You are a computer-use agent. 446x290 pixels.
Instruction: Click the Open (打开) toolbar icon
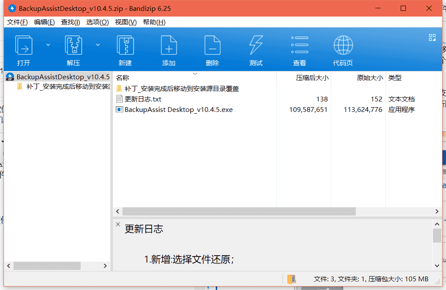(x=24, y=45)
